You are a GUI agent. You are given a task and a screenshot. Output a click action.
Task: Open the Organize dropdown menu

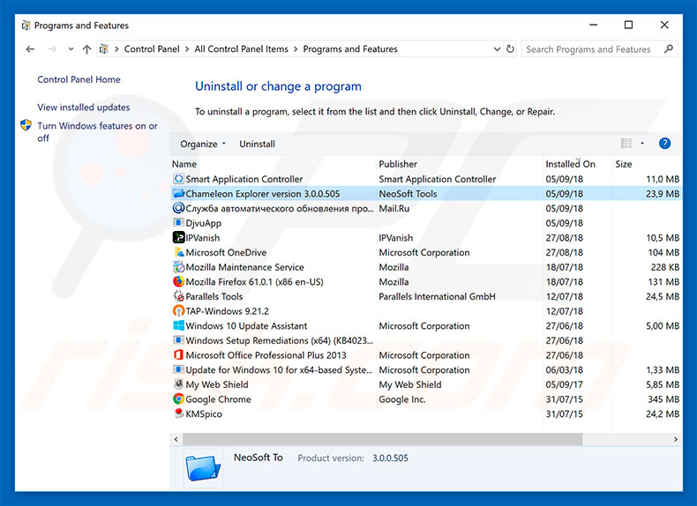click(203, 144)
